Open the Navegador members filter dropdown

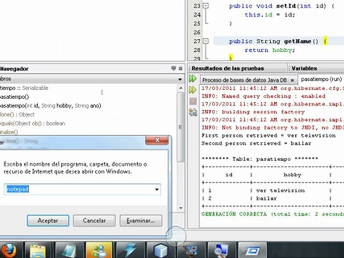point(180,79)
